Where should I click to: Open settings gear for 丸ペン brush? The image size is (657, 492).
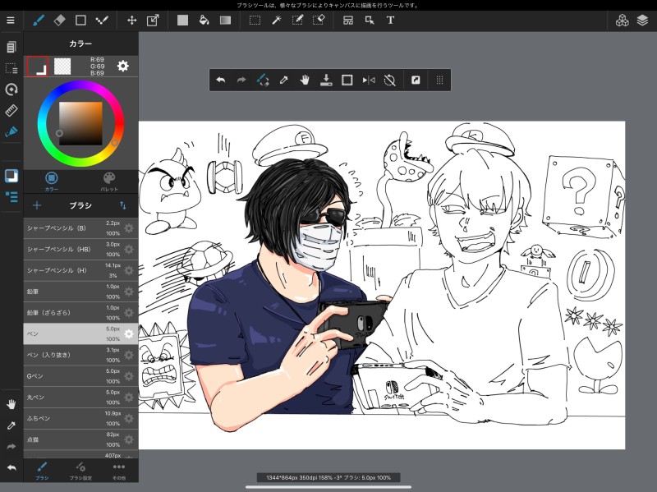click(129, 398)
